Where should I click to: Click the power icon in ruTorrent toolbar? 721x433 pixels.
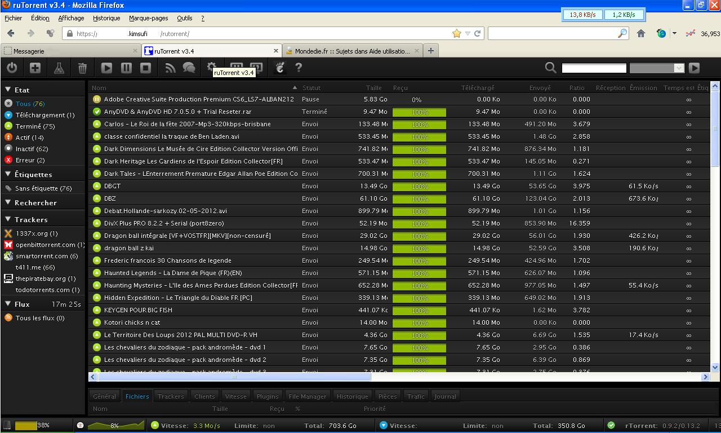pyautogui.click(x=12, y=68)
